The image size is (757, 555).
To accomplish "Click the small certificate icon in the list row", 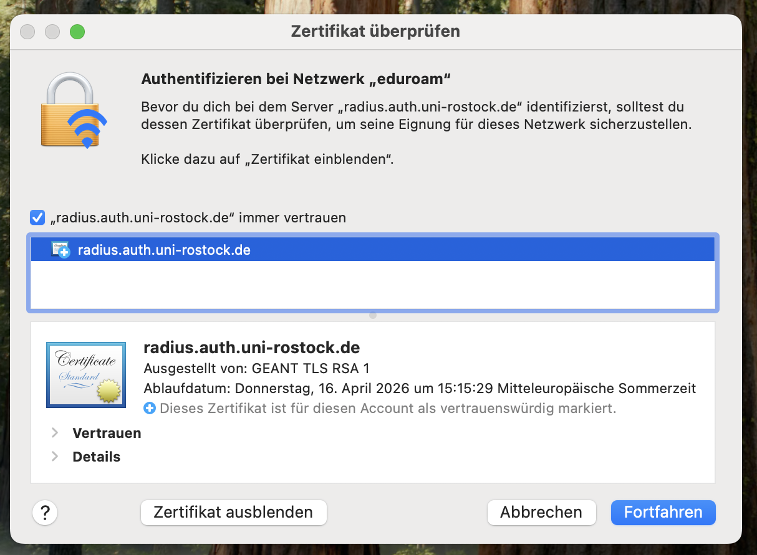I will pyautogui.click(x=60, y=250).
